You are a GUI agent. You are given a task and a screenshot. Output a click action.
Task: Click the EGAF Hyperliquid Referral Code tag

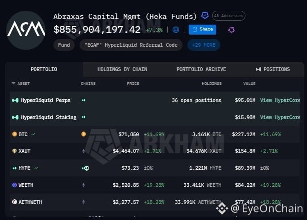pos(131,45)
